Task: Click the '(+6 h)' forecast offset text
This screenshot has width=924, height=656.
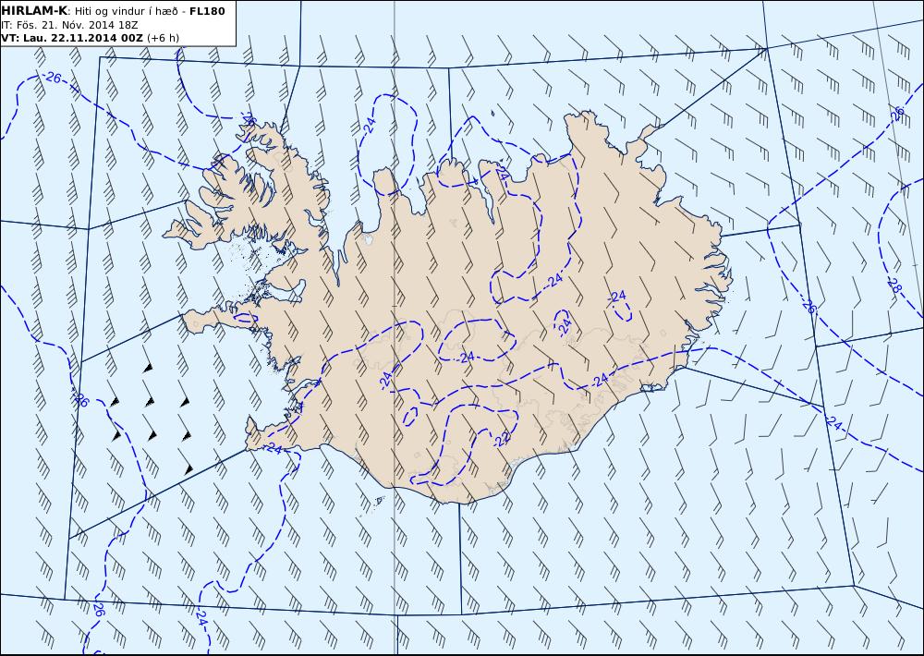Action: pyautogui.click(x=164, y=38)
